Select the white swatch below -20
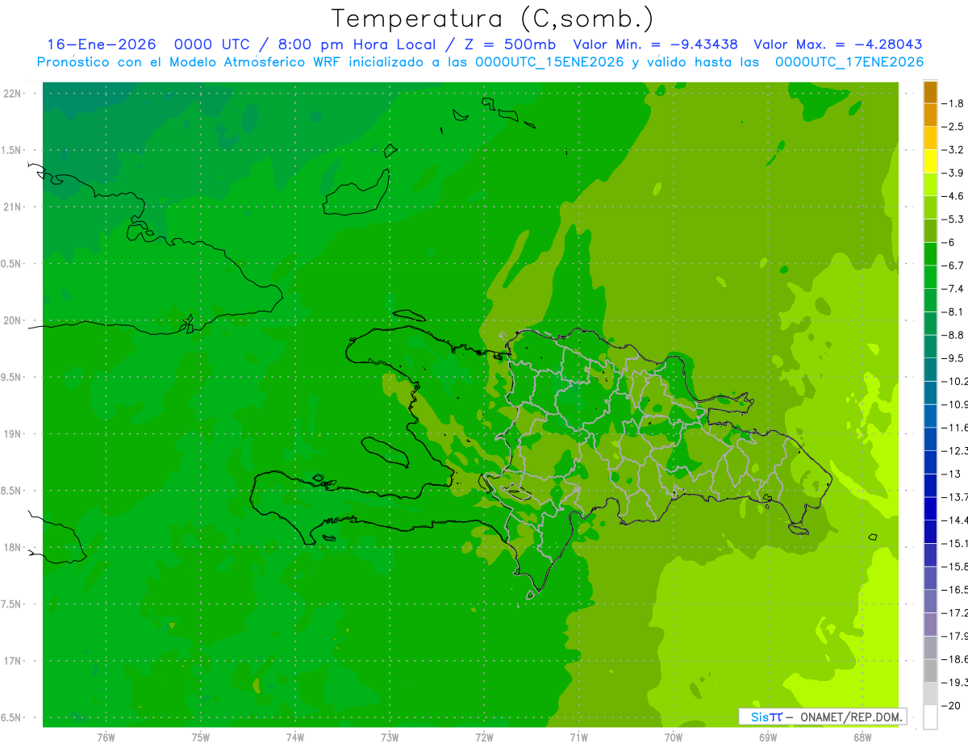968x748 pixels. [930, 717]
